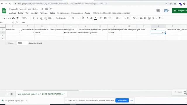Open the Formato menu
Image resolution: width=187 pixels, height=105 pixels.
(44, 13)
